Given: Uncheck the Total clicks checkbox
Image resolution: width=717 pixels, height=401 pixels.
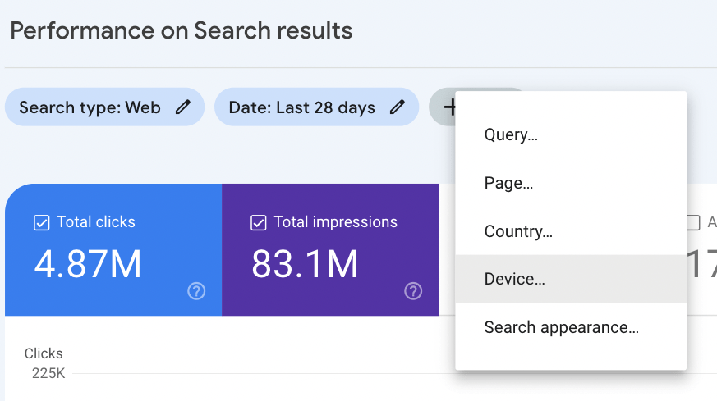Looking at the screenshot, I should [x=41, y=222].
